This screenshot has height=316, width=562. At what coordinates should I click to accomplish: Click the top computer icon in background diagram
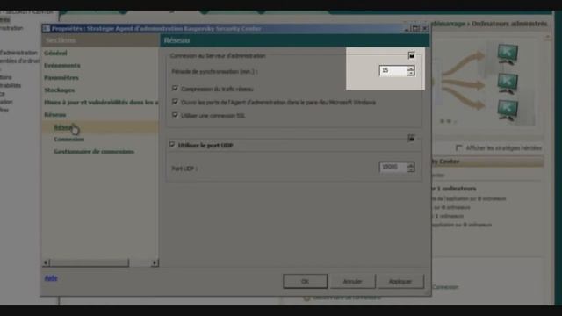[508, 54]
